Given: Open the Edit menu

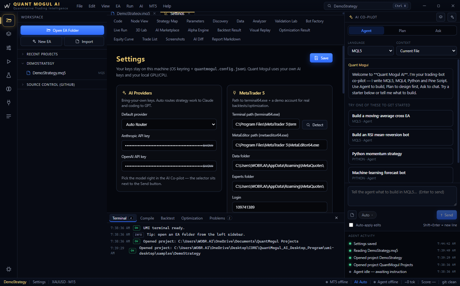Looking at the screenshot, I should (x=92, y=6).
